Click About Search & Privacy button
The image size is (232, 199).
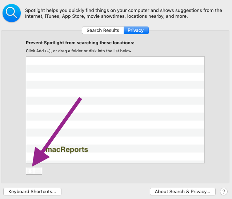coord(183,192)
